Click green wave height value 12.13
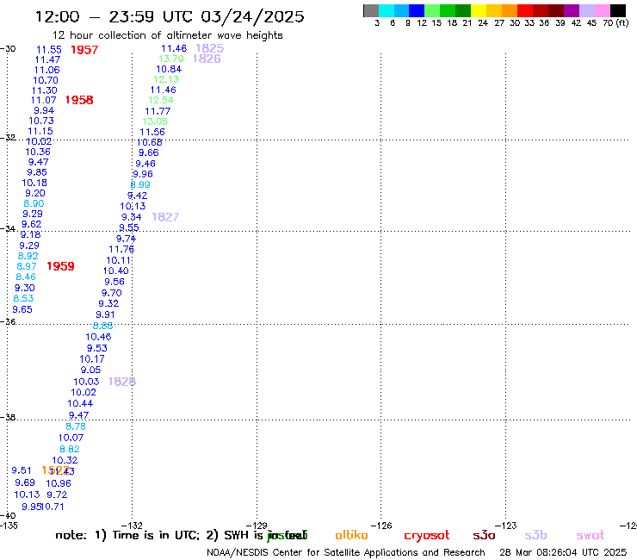637x560 pixels. [x=166, y=80]
